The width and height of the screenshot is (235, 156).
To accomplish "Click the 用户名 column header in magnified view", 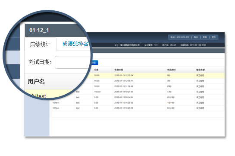I will (x=36, y=82).
